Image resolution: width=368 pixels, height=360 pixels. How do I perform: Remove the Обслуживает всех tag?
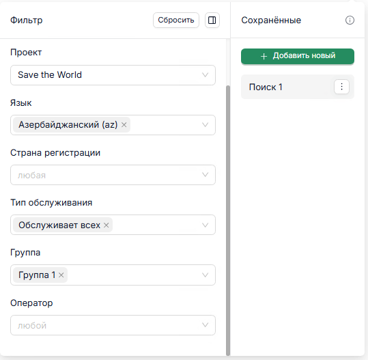coord(107,225)
